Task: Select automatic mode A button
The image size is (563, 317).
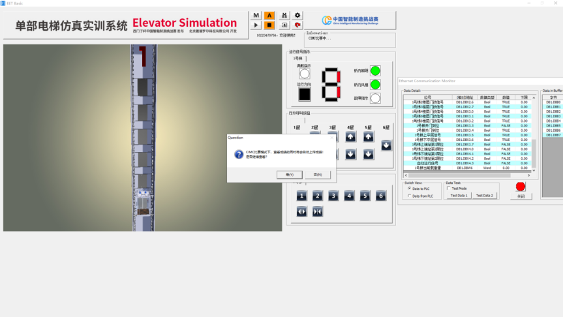Action: (269, 15)
